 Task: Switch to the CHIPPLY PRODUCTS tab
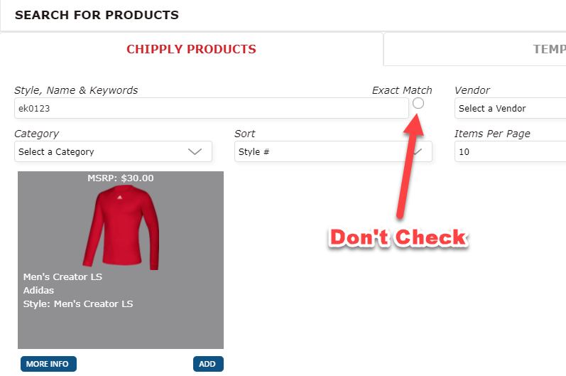point(191,49)
